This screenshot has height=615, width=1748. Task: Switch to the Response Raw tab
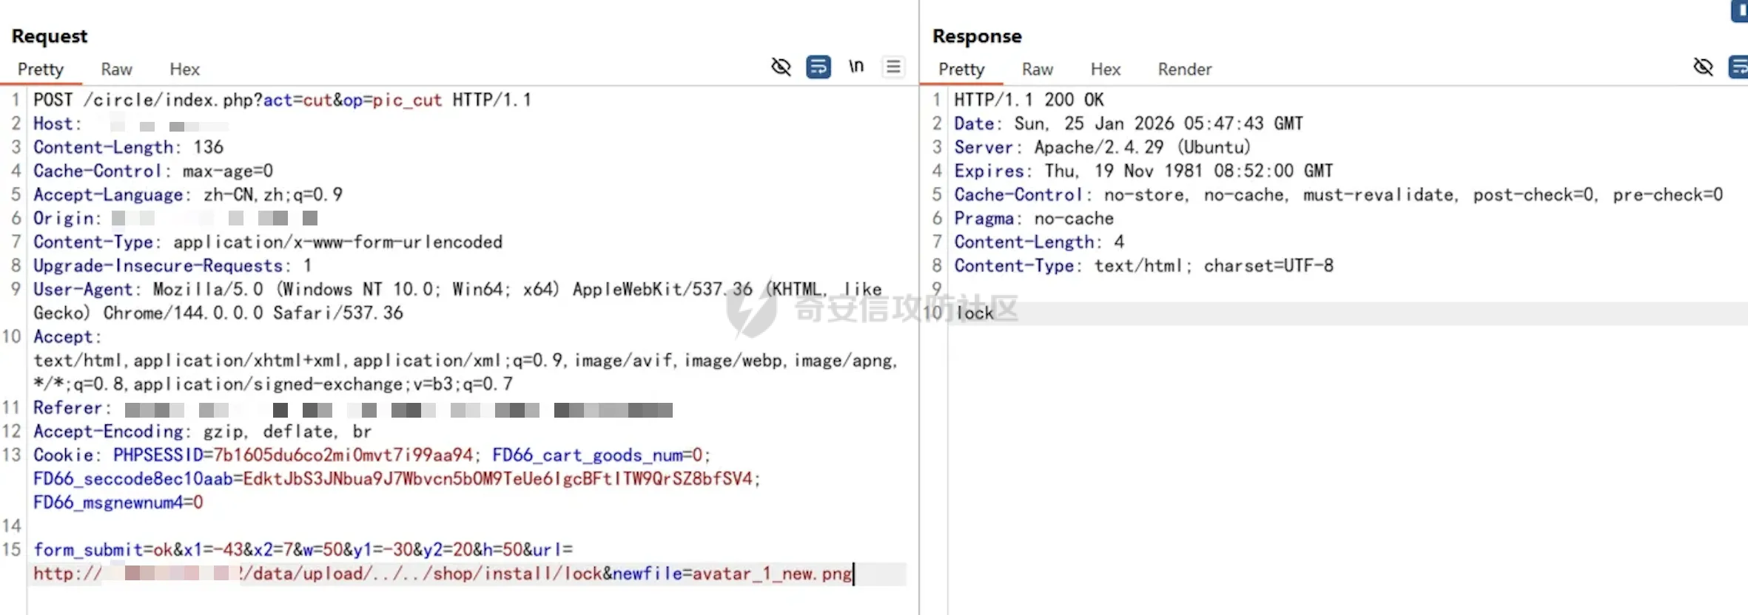tap(1037, 69)
